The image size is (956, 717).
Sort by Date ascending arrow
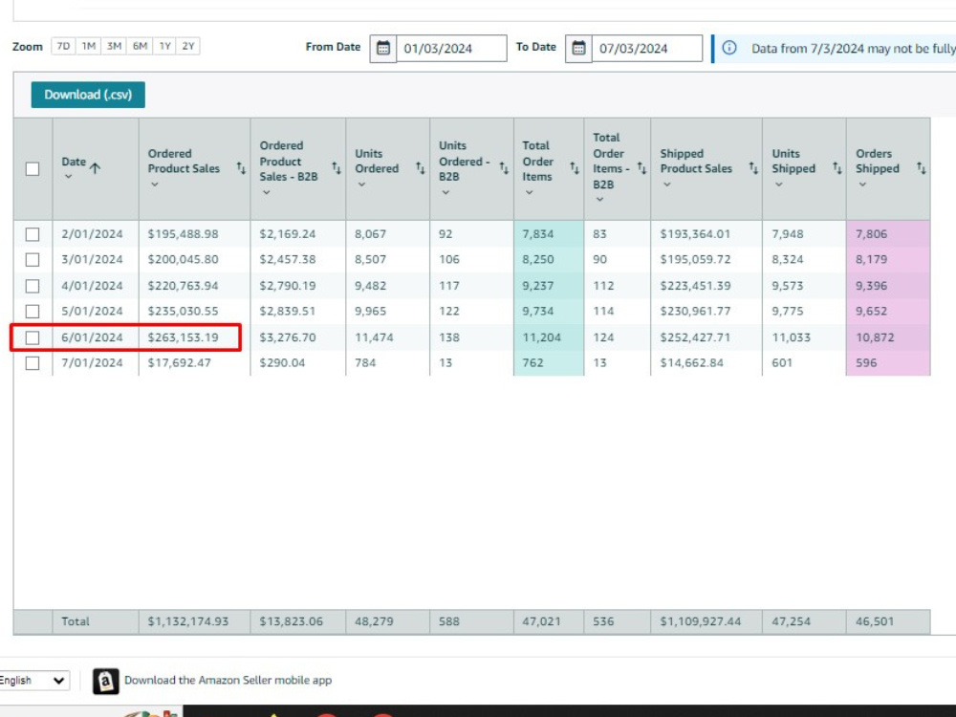click(x=95, y=168)
